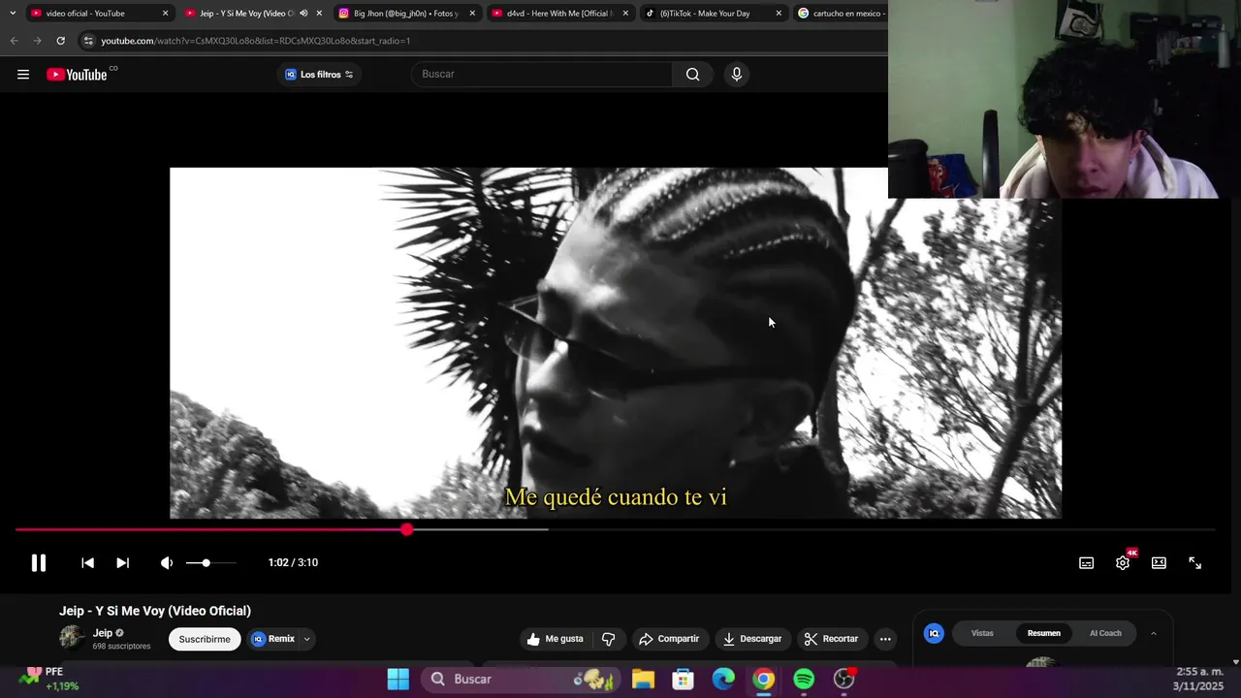1241x698 pixels.
Task: Skip to next video
Action: point(122,562)
